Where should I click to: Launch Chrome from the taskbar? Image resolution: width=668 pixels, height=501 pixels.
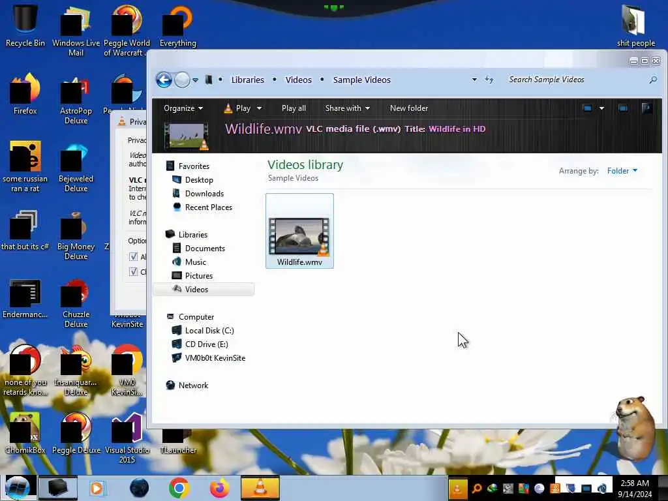(x=179, y=488)
